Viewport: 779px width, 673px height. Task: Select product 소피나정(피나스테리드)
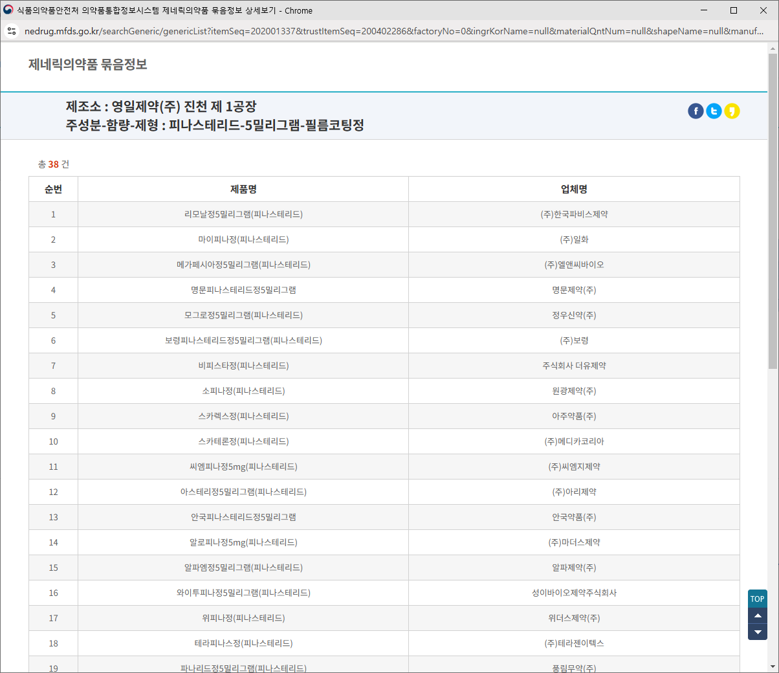(x=243, y=391)
